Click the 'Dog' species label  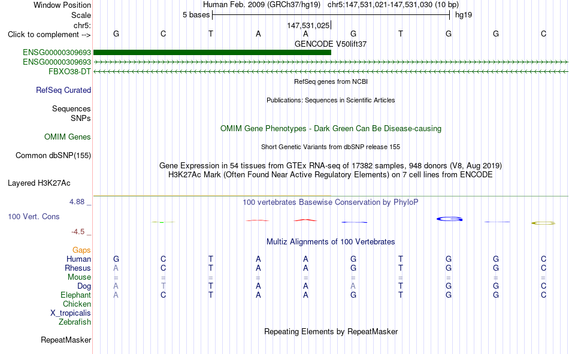[x=84, y=286]
